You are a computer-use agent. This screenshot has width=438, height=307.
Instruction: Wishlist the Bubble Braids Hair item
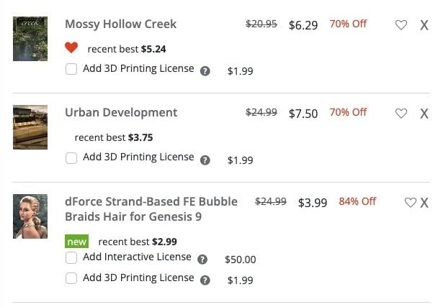point(410,202)
